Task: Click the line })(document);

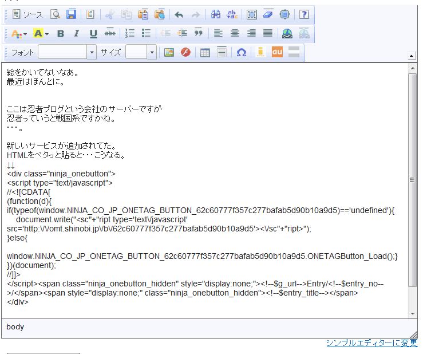Action: (31, 265)
